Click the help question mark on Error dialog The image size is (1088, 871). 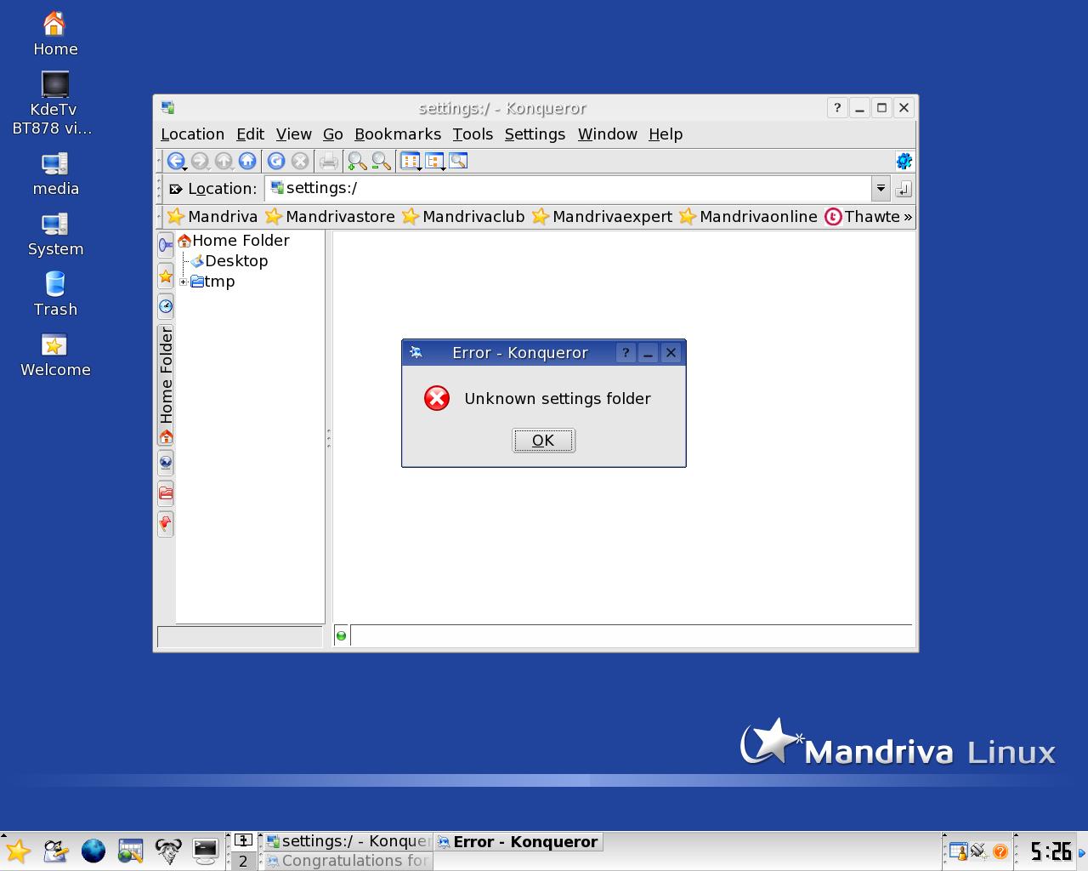tap(626, 353)
